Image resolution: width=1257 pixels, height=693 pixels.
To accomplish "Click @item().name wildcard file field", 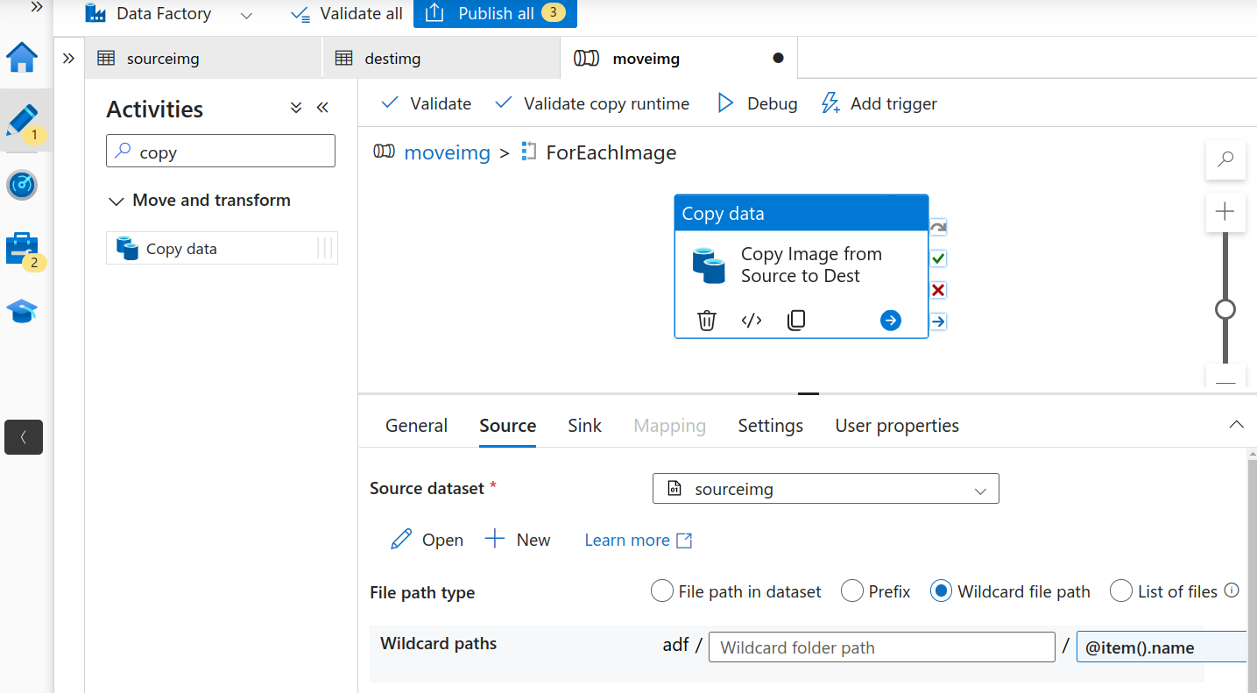I will click(1162, 647).
